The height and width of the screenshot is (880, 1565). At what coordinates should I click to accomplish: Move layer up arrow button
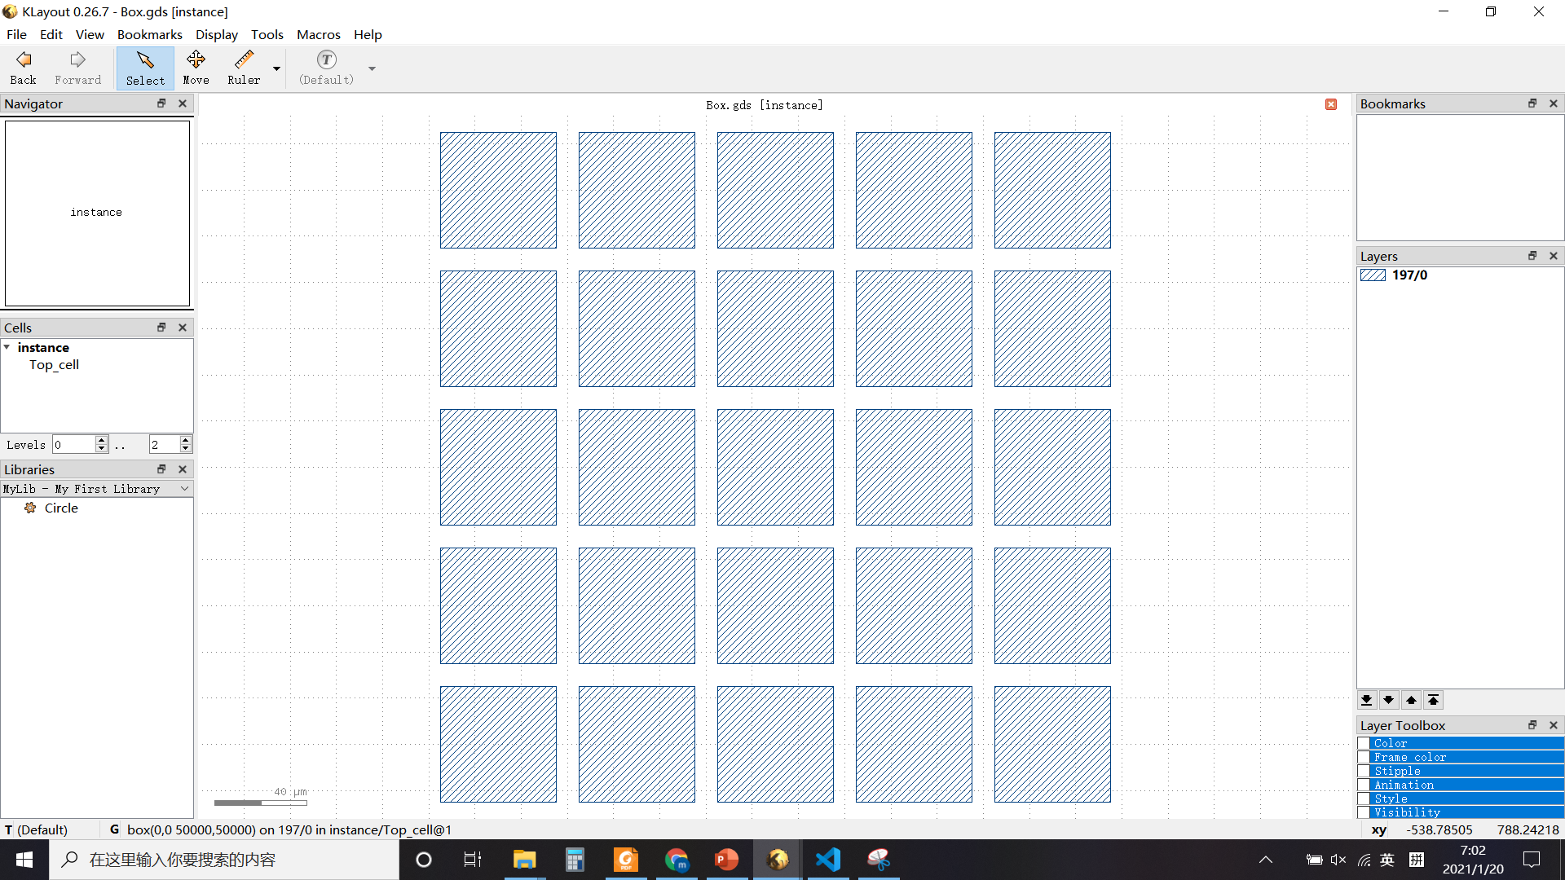pos(1411,700)
